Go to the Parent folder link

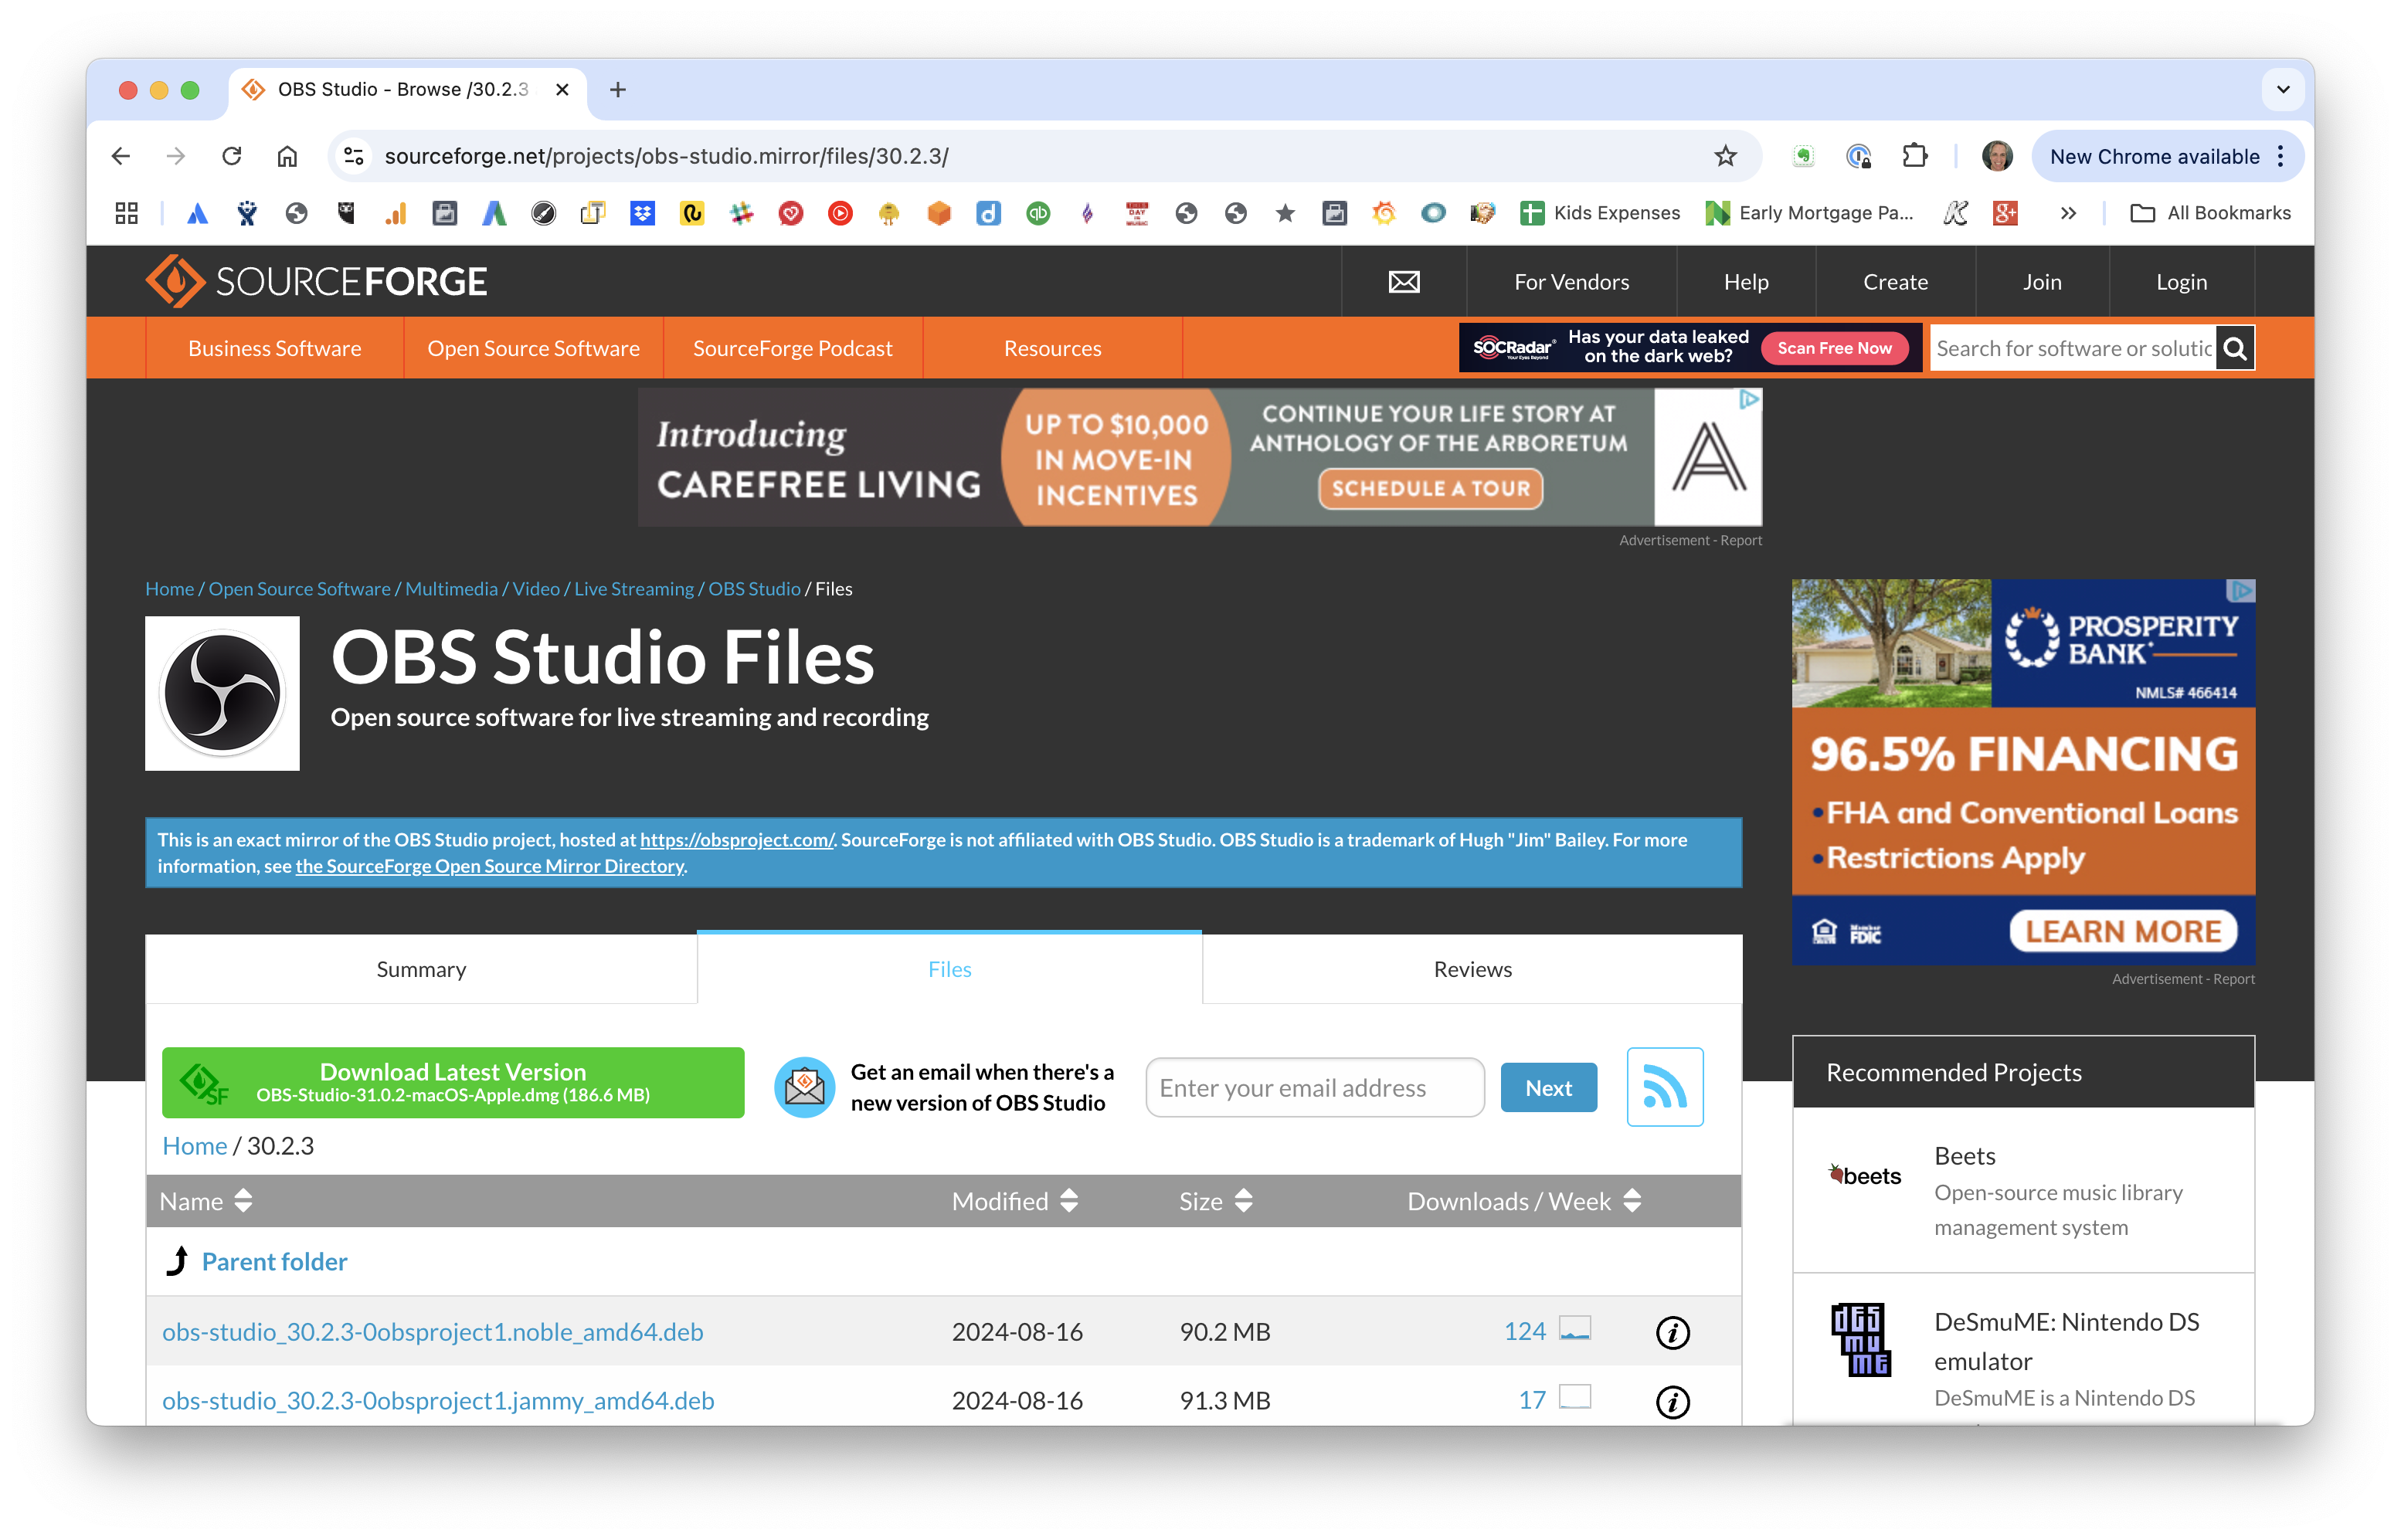pos(274,1262)
